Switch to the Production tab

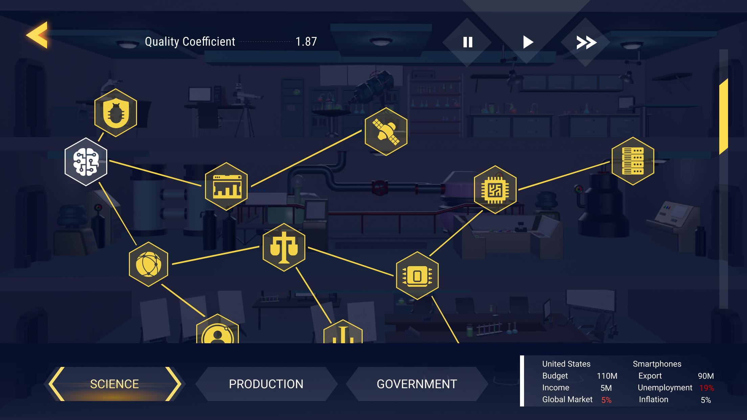coord(266,384)
